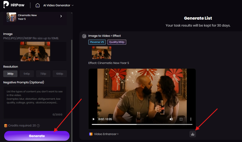
Task: Open the AI Video Generator dropdown
Action: pyautogui.click(x=58, y=5)
